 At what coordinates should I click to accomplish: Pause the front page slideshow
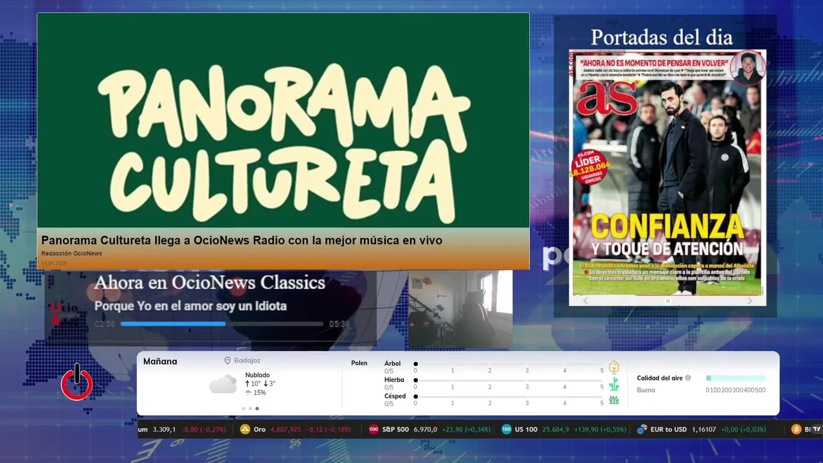tap(667, 300)
